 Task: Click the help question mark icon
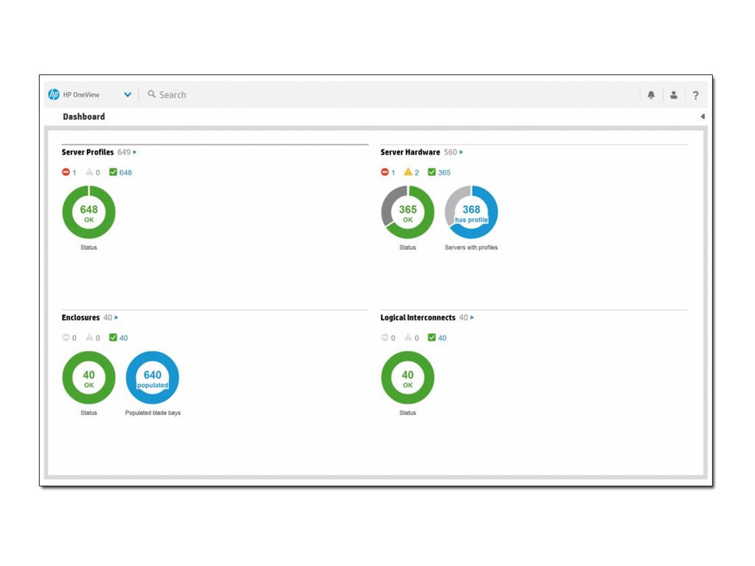[695, 94]
